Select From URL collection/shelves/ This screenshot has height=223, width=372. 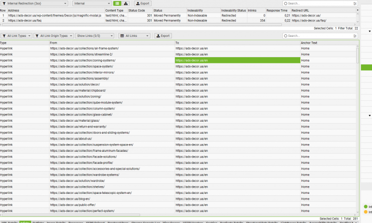click(x=77, y=187)
